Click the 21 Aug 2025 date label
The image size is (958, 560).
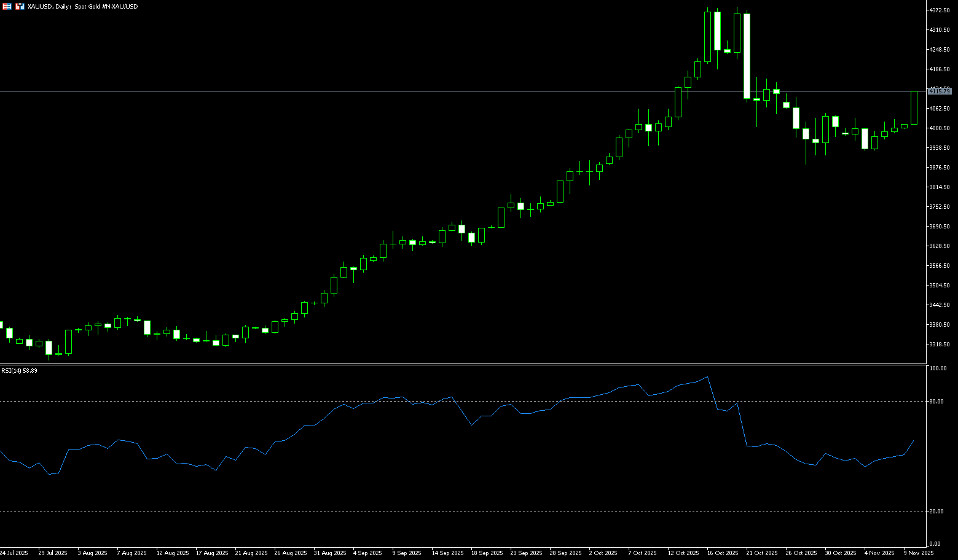coord(251,553)
